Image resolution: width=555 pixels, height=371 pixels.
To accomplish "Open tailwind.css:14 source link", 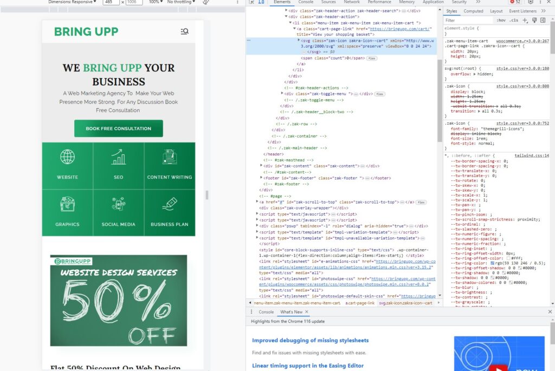I will click(x=532, y=155).
